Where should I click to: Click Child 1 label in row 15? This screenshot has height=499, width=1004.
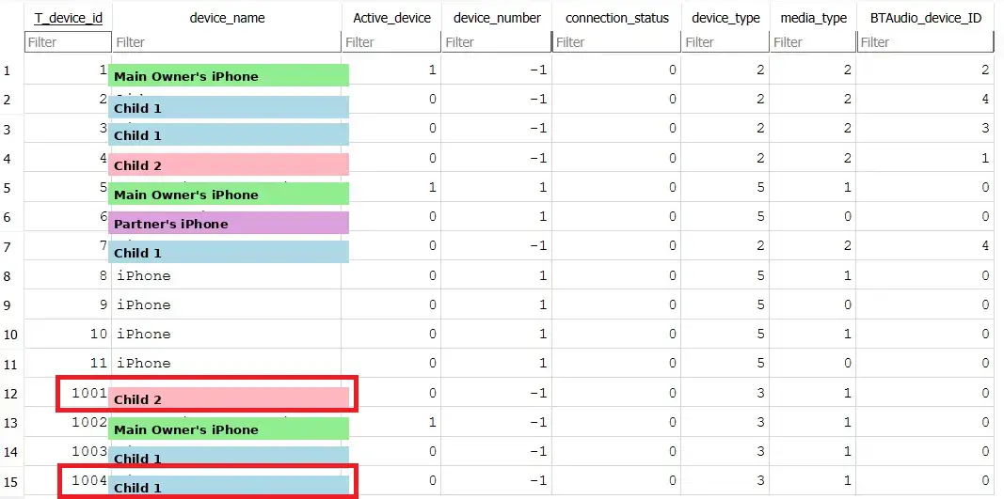(x=229, y=486)
